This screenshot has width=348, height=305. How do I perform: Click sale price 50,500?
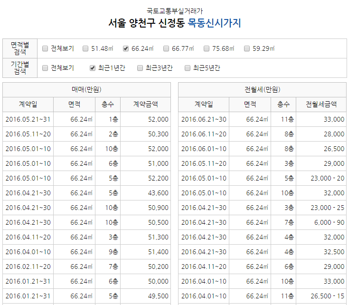(x=158, y=222)
